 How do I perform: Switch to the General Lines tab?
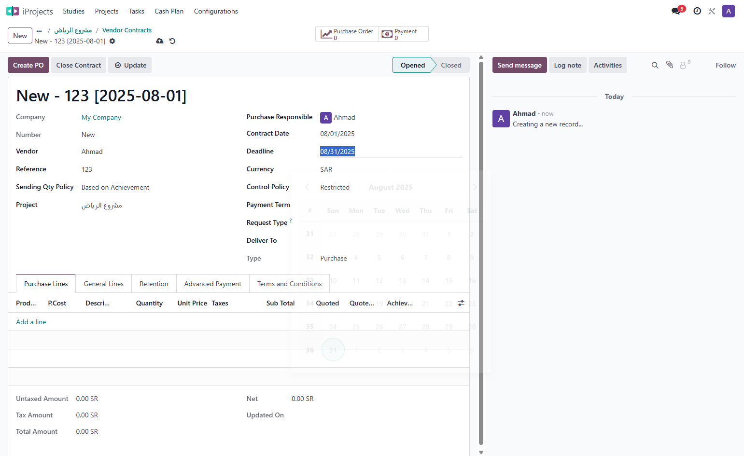pos(104,284)
